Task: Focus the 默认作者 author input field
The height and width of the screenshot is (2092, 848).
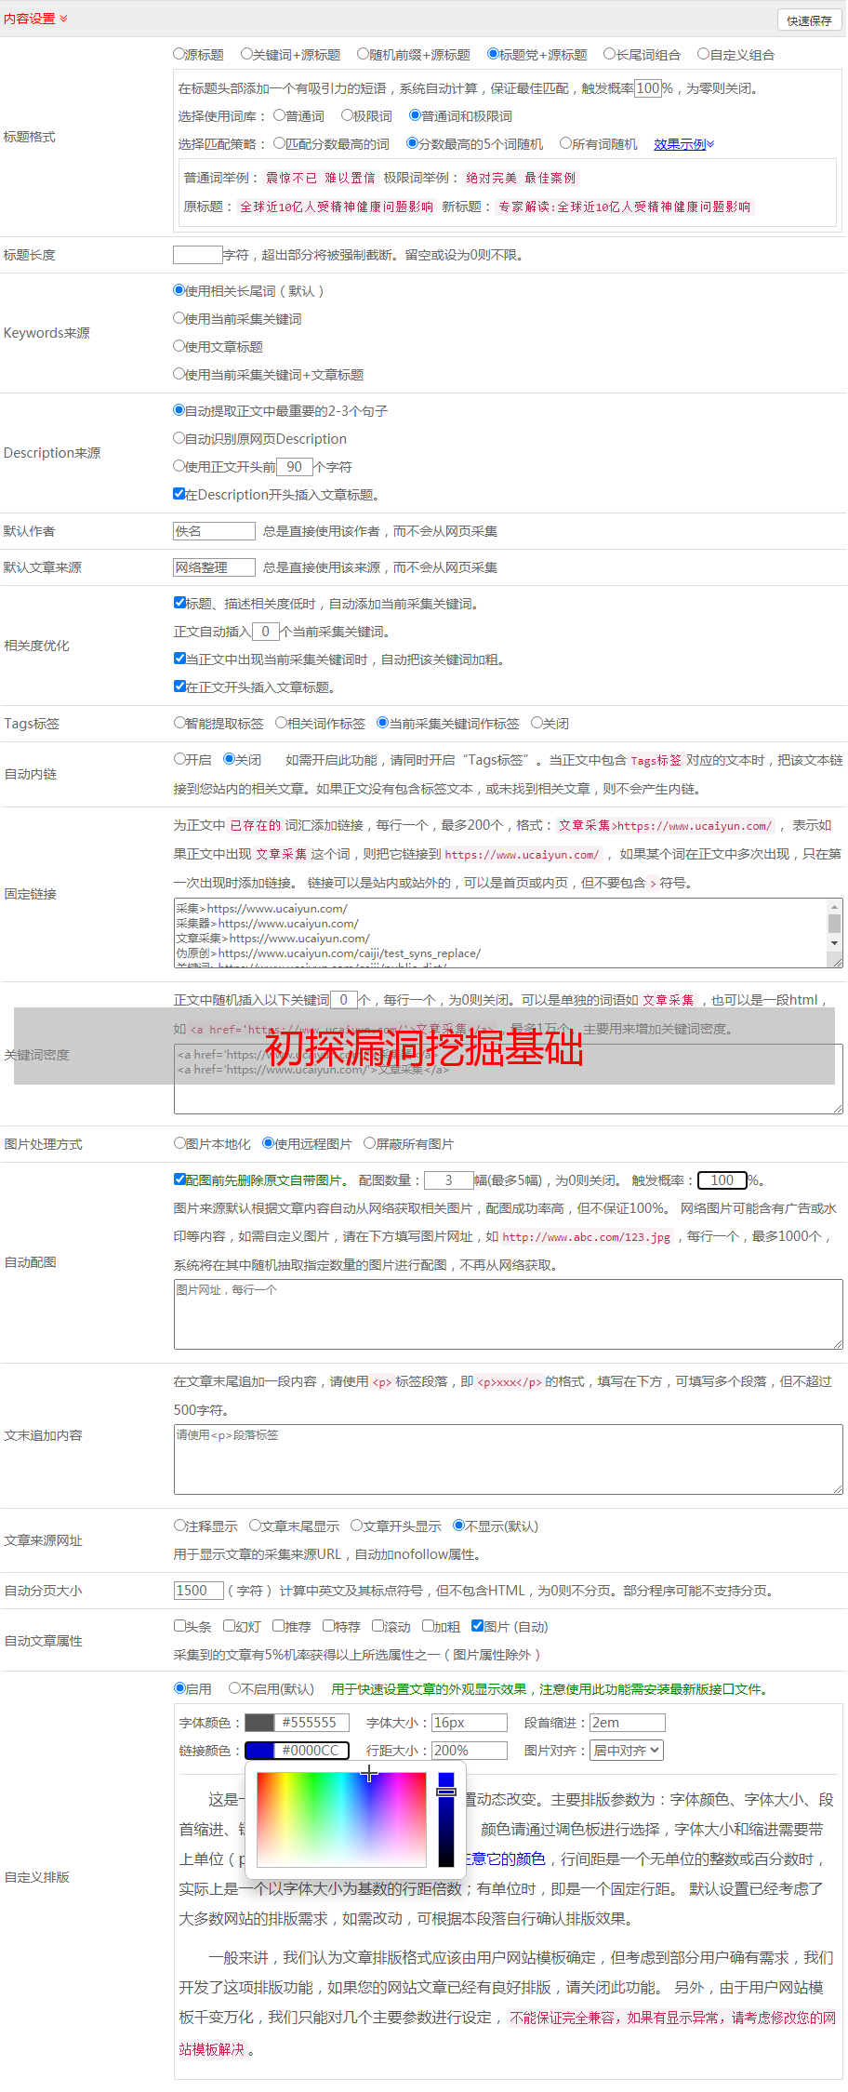Action: (214, 531)
